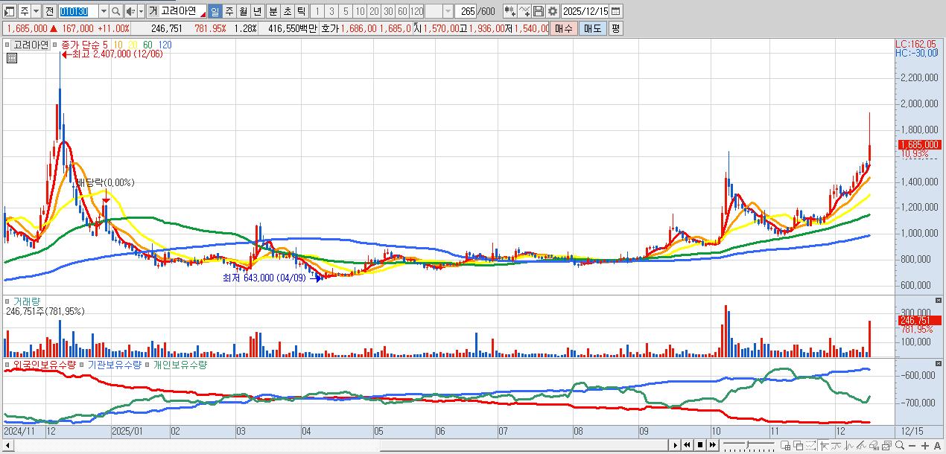Click the panel layout icon at top-left
Image resolution: width=946 pixels, height=454 pixels.
point(10,11)
